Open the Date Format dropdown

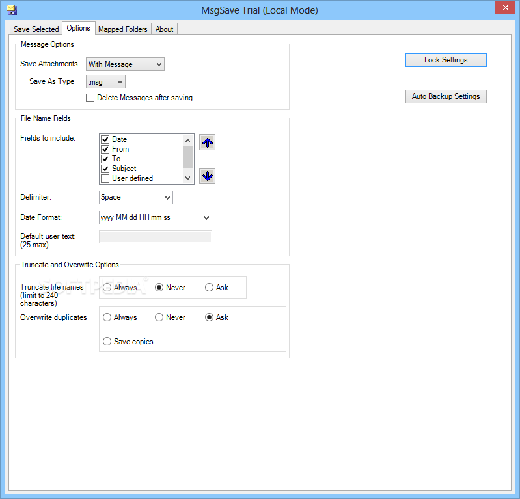pyautogui.click(x=155, y=217)
